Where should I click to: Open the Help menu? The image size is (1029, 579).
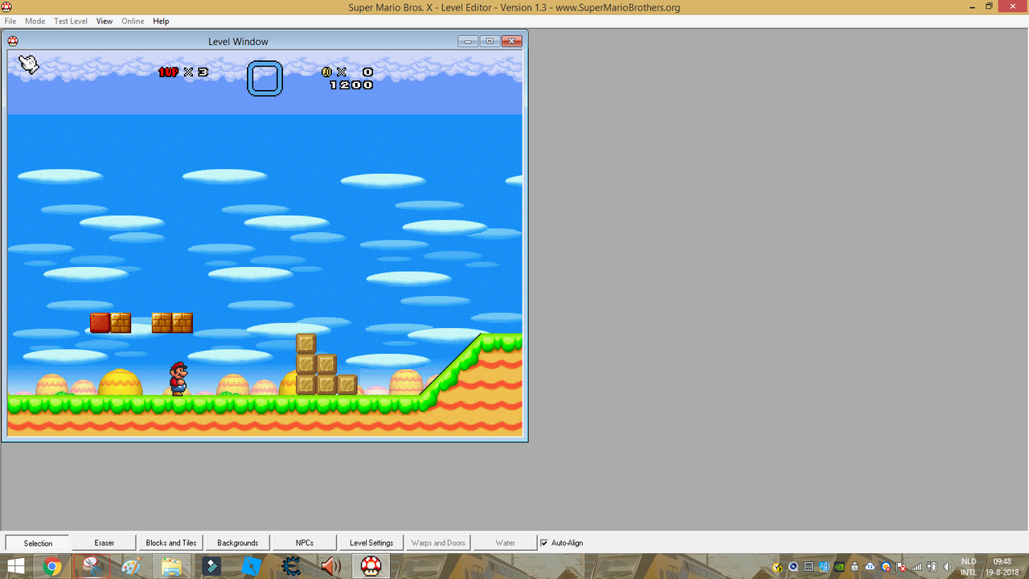point(161,21)
